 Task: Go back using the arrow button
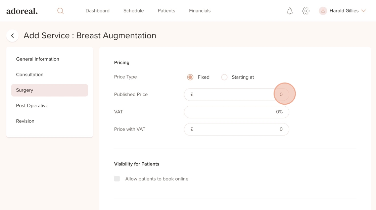click(x=12, y=36)
